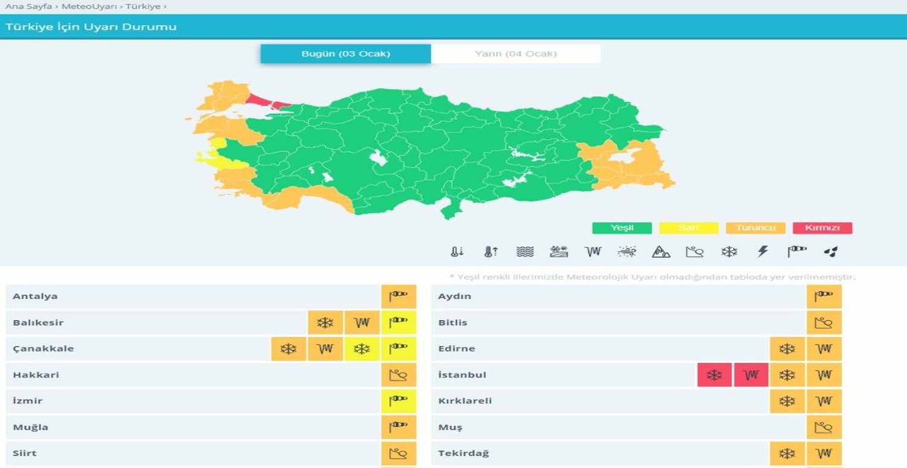Viewport: 907px width, 468px height.
Task: Select the lightning bolt legend icon
Action: point(763,251)
